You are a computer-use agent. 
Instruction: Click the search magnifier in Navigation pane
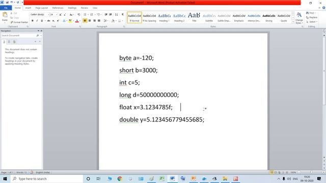38,36
